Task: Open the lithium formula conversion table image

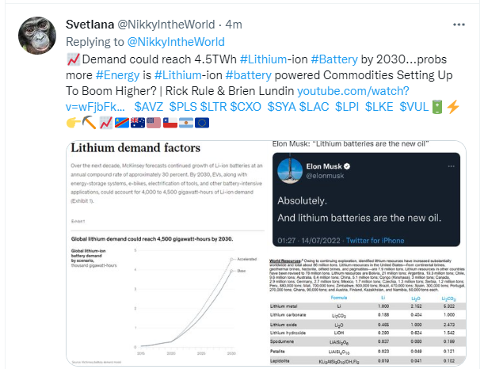Action: click(368, 312)
